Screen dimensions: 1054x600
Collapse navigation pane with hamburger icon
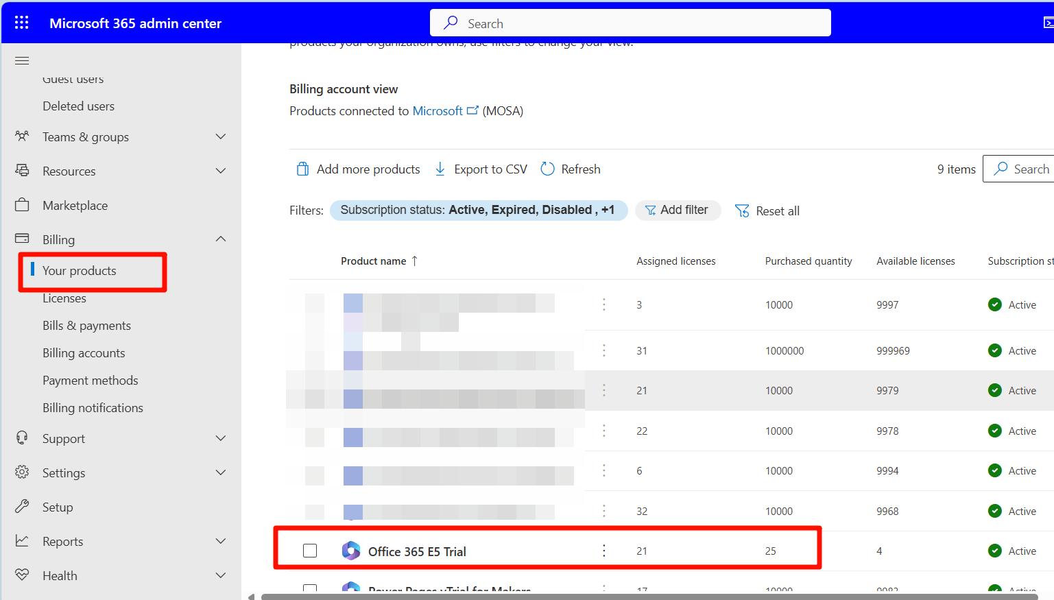click(x=21, y=60)
